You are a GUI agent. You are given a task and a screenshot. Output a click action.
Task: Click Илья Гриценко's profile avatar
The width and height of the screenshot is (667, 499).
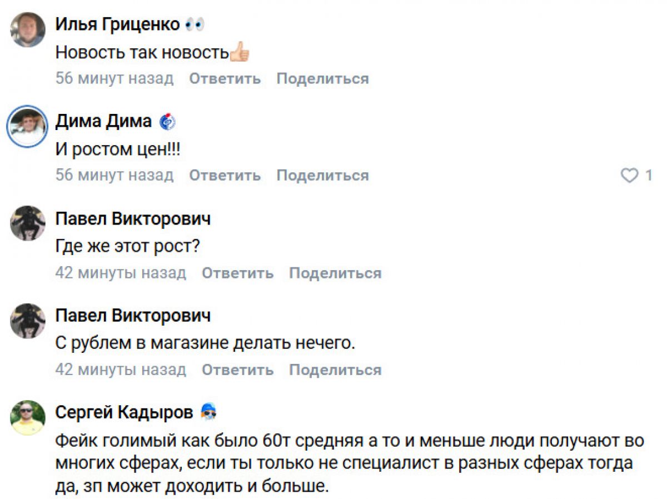(x=27, y=29)
